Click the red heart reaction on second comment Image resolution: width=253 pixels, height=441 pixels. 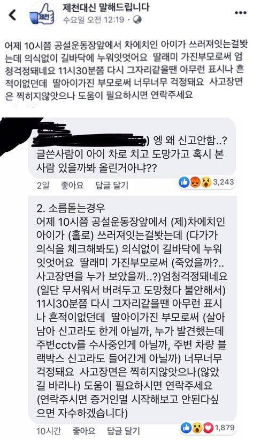(x=208, y=428)
